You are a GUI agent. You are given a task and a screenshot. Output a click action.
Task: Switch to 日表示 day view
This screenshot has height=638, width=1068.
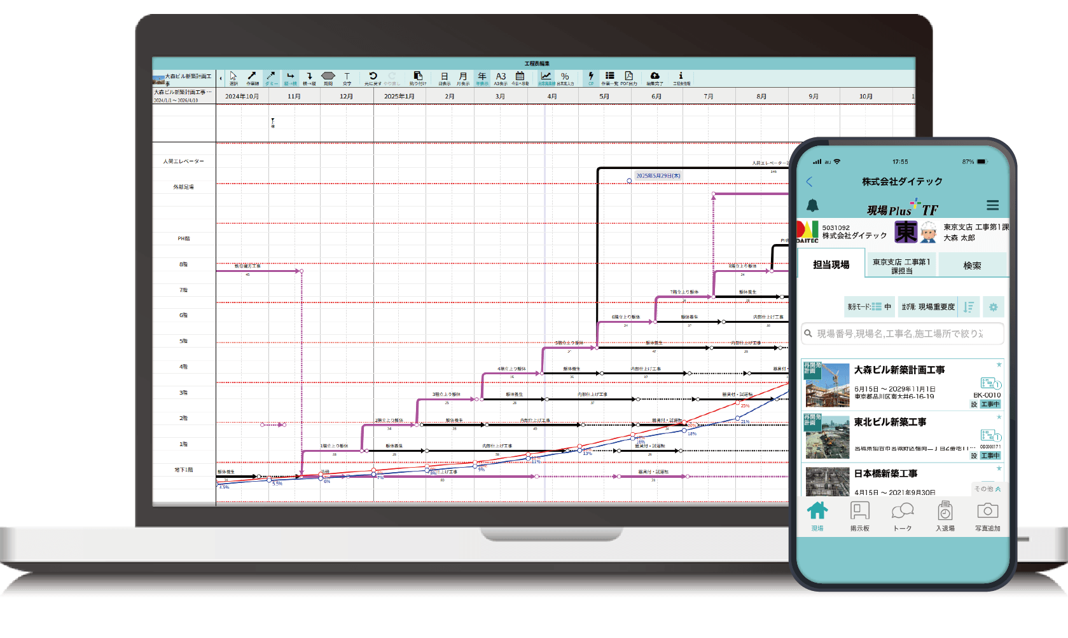pyautogui.click(x=444, y=78)
